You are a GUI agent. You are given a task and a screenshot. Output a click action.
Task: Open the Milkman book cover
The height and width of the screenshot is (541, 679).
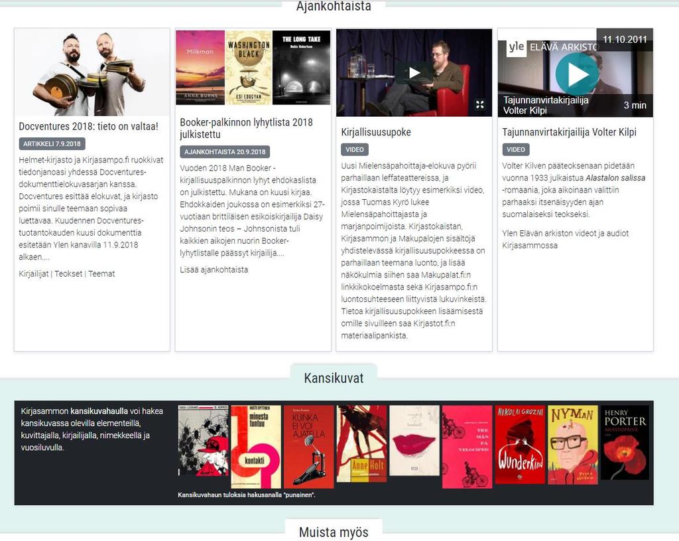click(x=200, y=67)
